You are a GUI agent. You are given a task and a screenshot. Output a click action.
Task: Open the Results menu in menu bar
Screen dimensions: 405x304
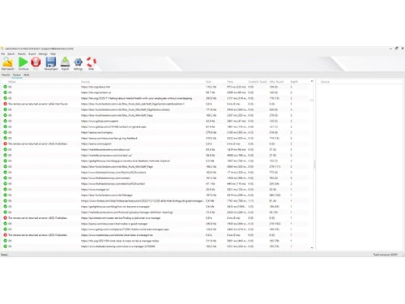click(x=22, y=54)
